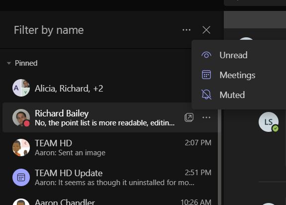
Task: Click the TEAM HD Update calendar icon
Action: [21, 178]
